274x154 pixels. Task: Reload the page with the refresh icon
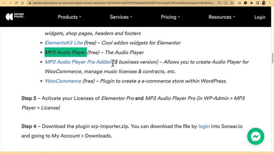click(16, 3)
